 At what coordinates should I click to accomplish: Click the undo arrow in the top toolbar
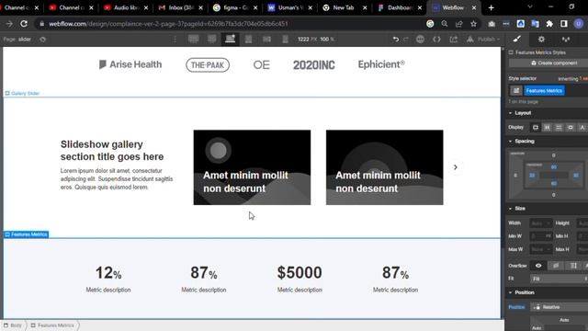click(x=396, y=39)
